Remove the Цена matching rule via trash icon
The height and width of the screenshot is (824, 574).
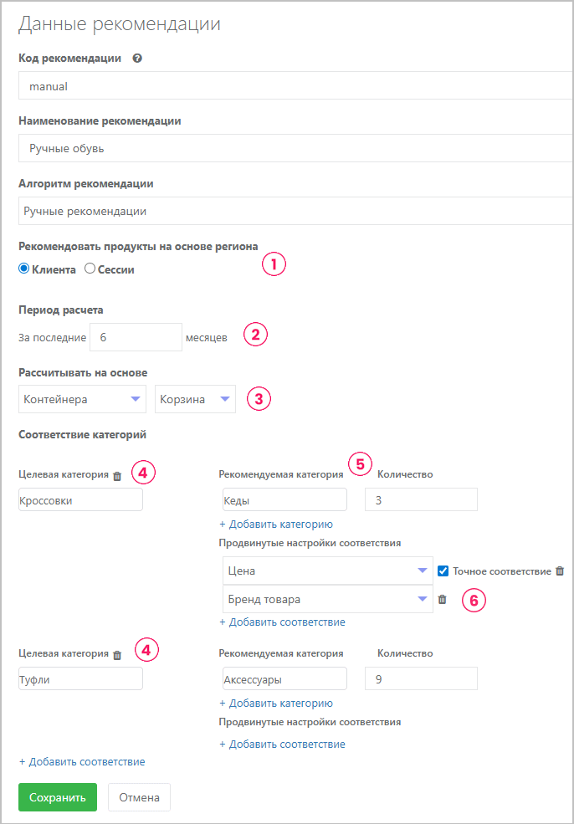[x=560, y=571]
